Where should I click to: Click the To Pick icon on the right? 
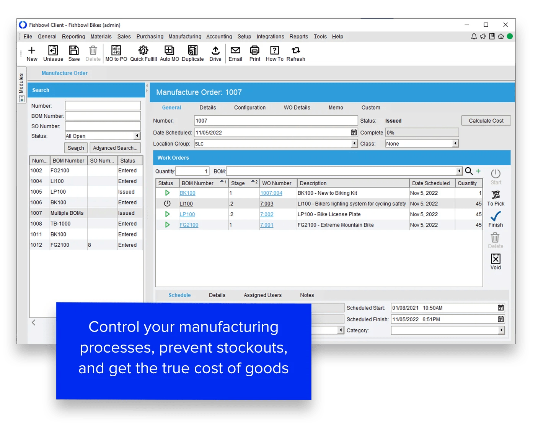pyautogui.click(x=496, y=198)
